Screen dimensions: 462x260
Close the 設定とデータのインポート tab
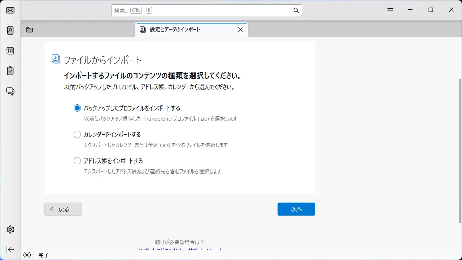[240, 30]
